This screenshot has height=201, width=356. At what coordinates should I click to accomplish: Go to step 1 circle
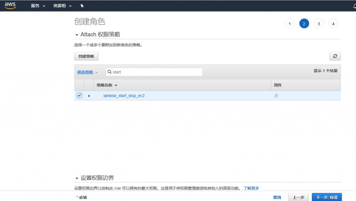(289, 24)
